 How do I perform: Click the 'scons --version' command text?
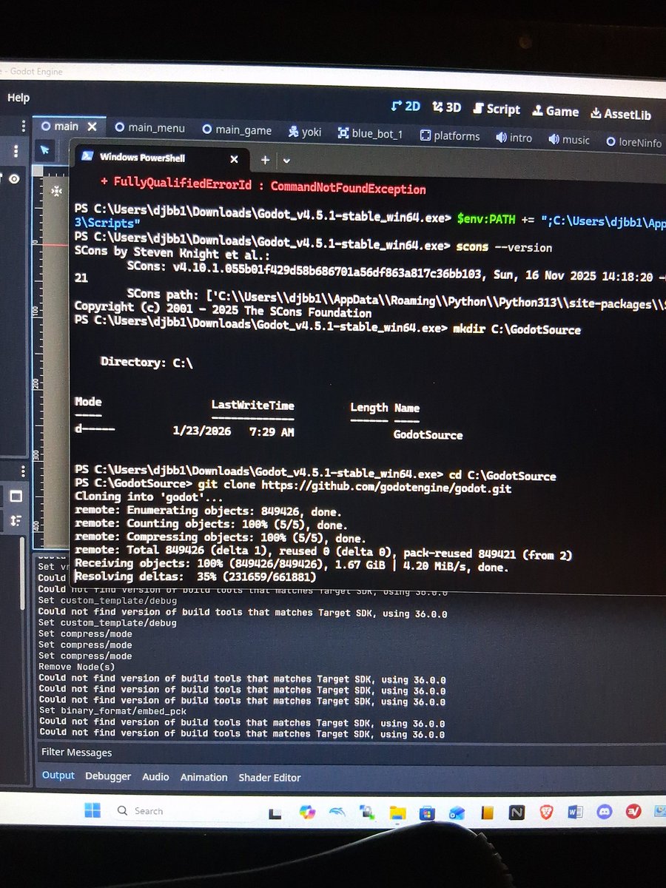(x=504, y=247)
